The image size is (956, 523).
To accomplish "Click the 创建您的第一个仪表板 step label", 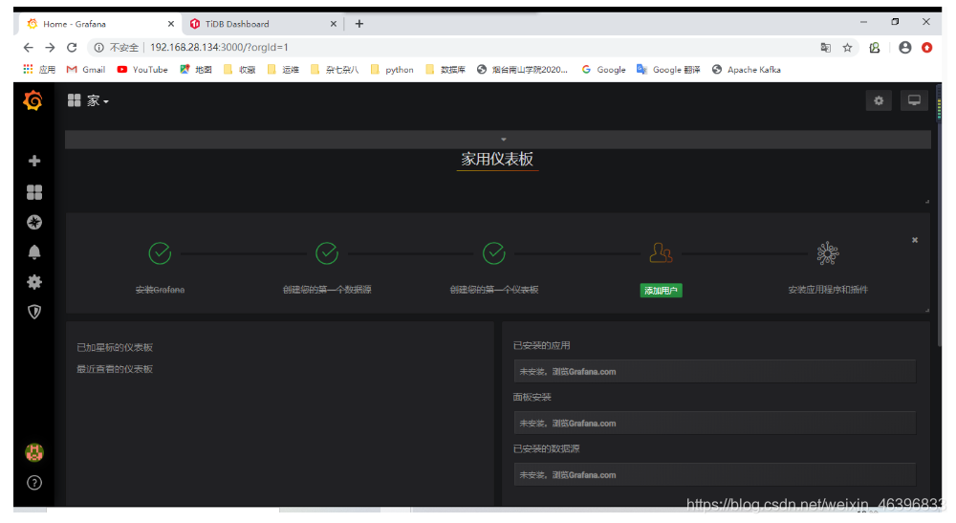I will (x=494, y=290).
